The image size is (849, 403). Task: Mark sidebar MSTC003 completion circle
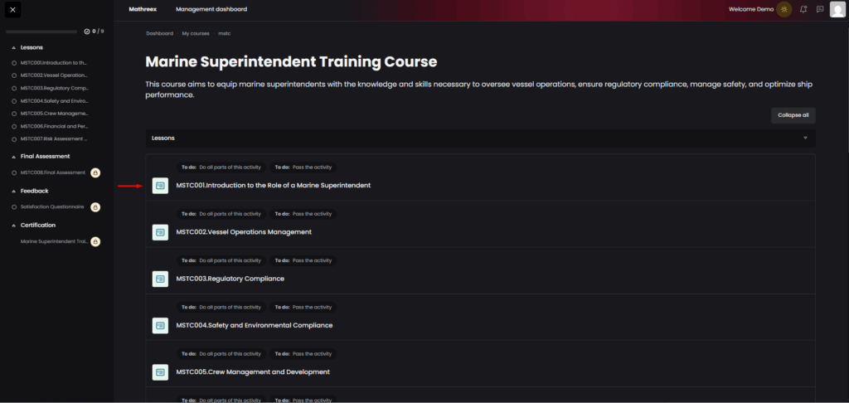point(14,88)
